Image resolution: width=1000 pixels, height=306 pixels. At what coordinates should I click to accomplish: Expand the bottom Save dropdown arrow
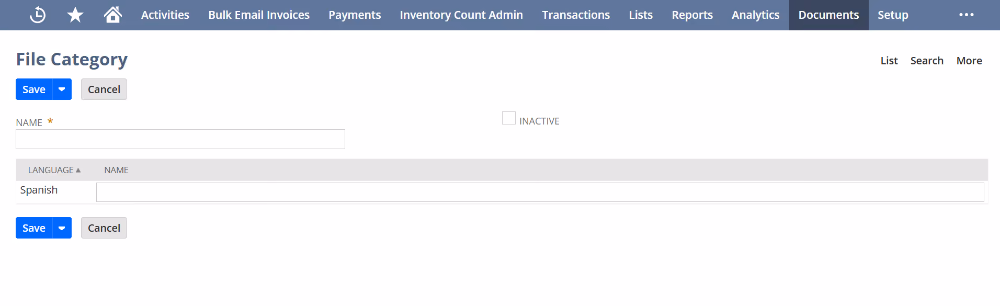[x=62, y=228]
